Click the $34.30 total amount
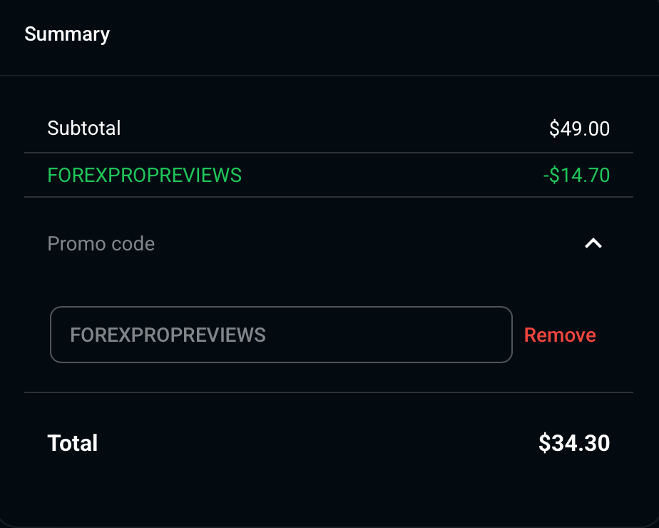Image resolution: width=659 pixels, height=528 pixels. pyautogui.click(x=574, y=443)
